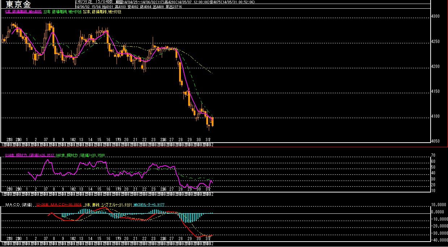Click the 0.0000 MACD axis label
Viewport: 448px width, 247px height.
(438, 212)
